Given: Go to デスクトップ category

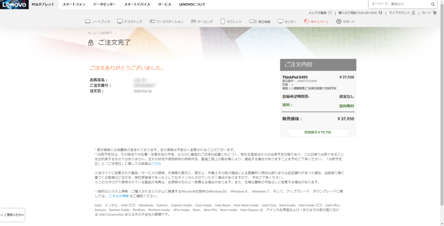Looking at the screenshot, I should [x=133, y=22].
